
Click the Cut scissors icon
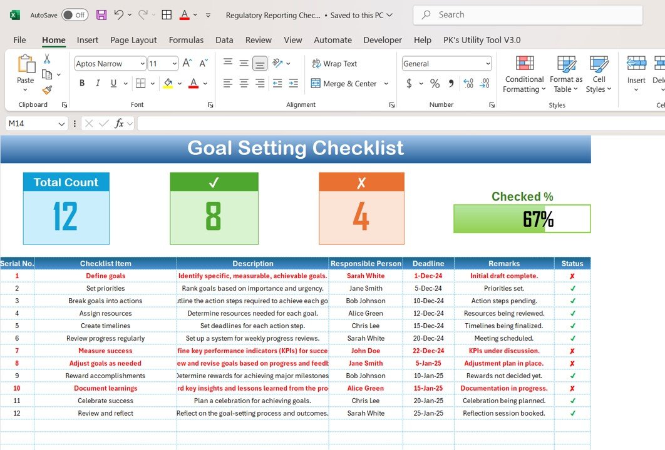pos(47,59)
